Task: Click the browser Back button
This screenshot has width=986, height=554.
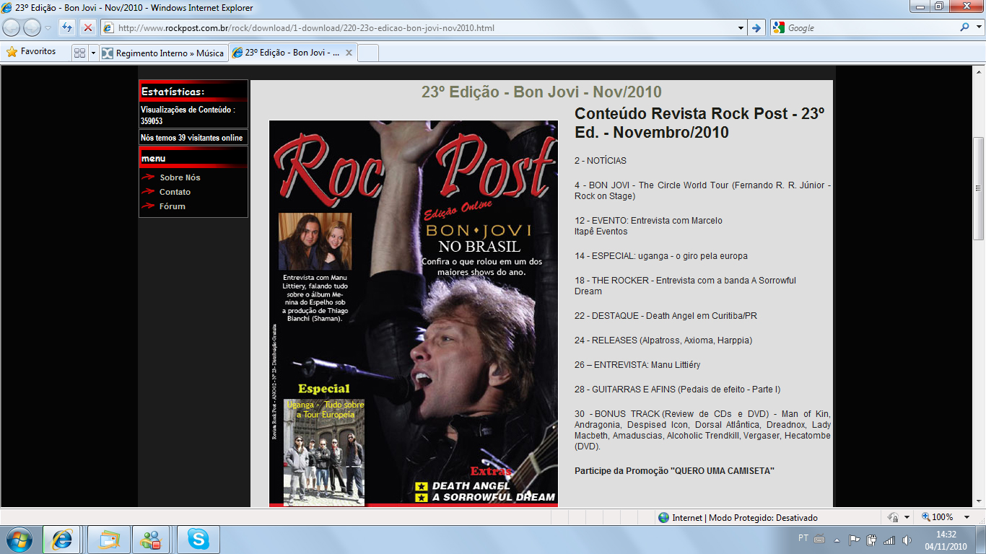Action: (12, 28)
